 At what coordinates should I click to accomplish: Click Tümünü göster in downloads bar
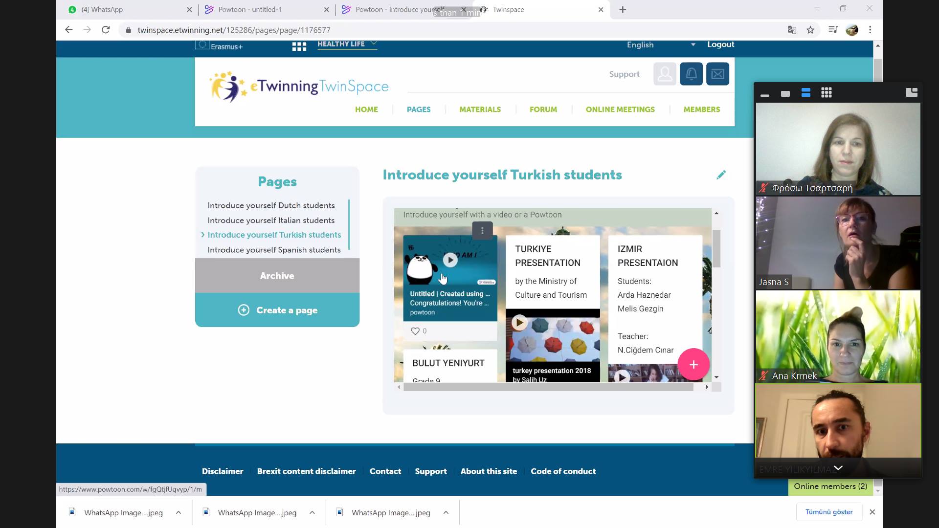click(829, 512)
